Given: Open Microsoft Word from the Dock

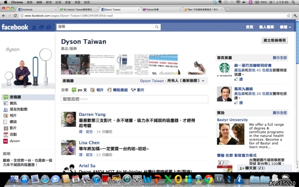Looking at the screenshot, I should coord(147,180).
